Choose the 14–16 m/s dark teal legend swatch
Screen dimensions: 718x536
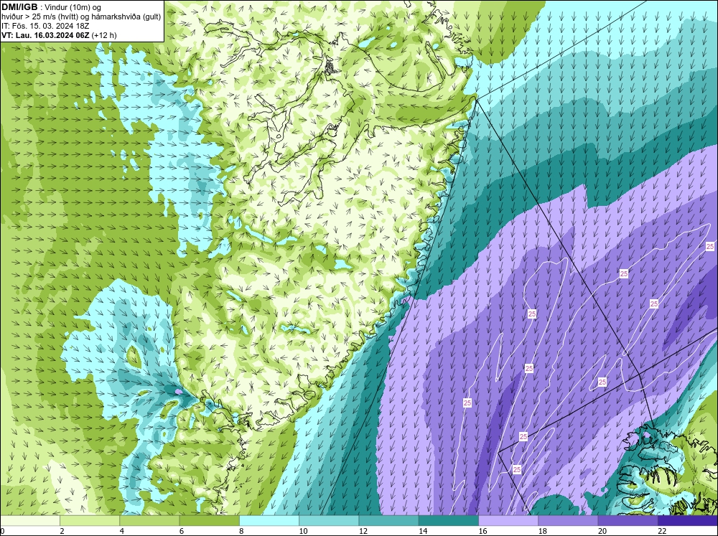(x=449, y=520)
